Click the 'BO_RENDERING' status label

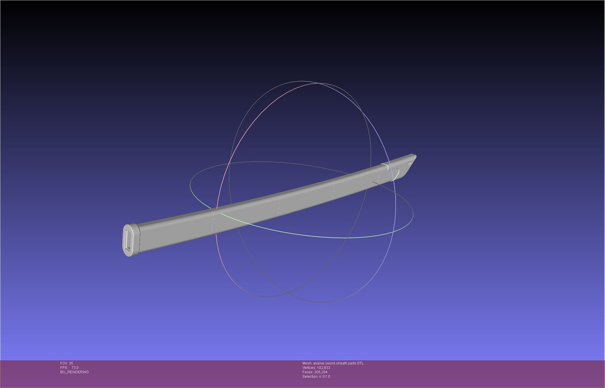pos(75,372)
